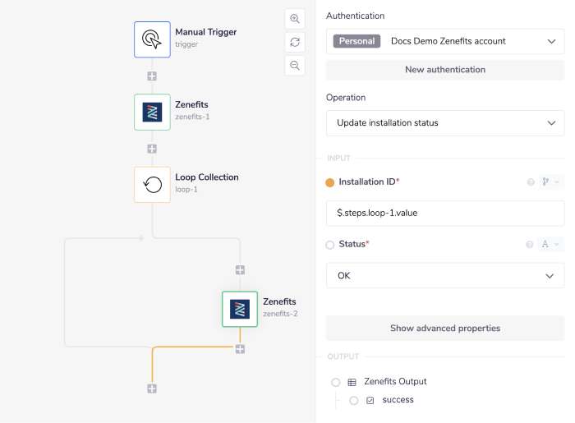Click the Manual Trigger node icon
The width and height of the screenshot is (575, 423).
(x=152, y=39)
